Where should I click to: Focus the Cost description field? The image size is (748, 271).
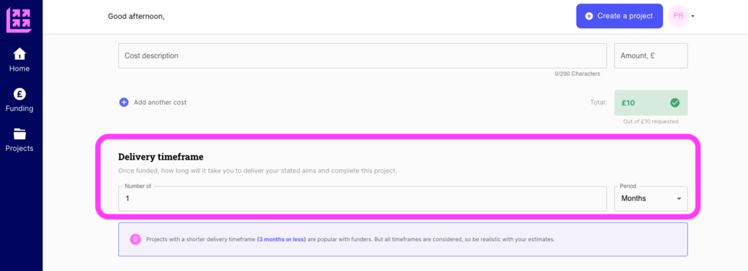coord(362,55)
